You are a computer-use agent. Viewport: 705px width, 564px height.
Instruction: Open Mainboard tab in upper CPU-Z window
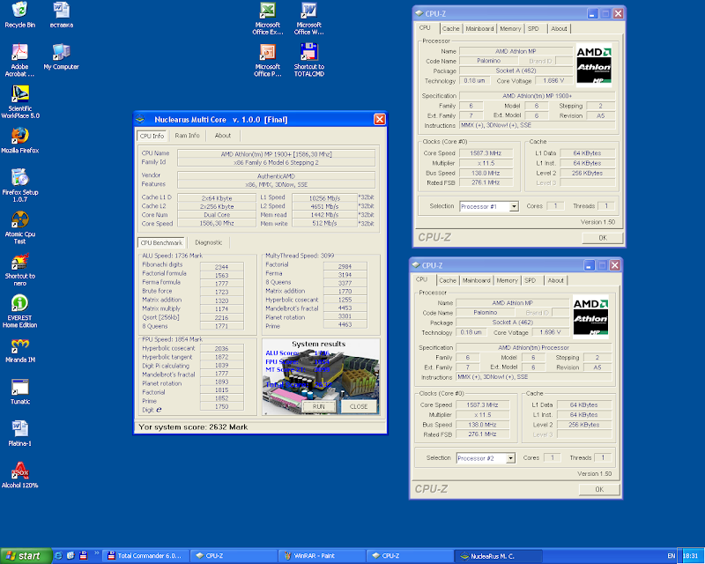(x=479, y=29)
